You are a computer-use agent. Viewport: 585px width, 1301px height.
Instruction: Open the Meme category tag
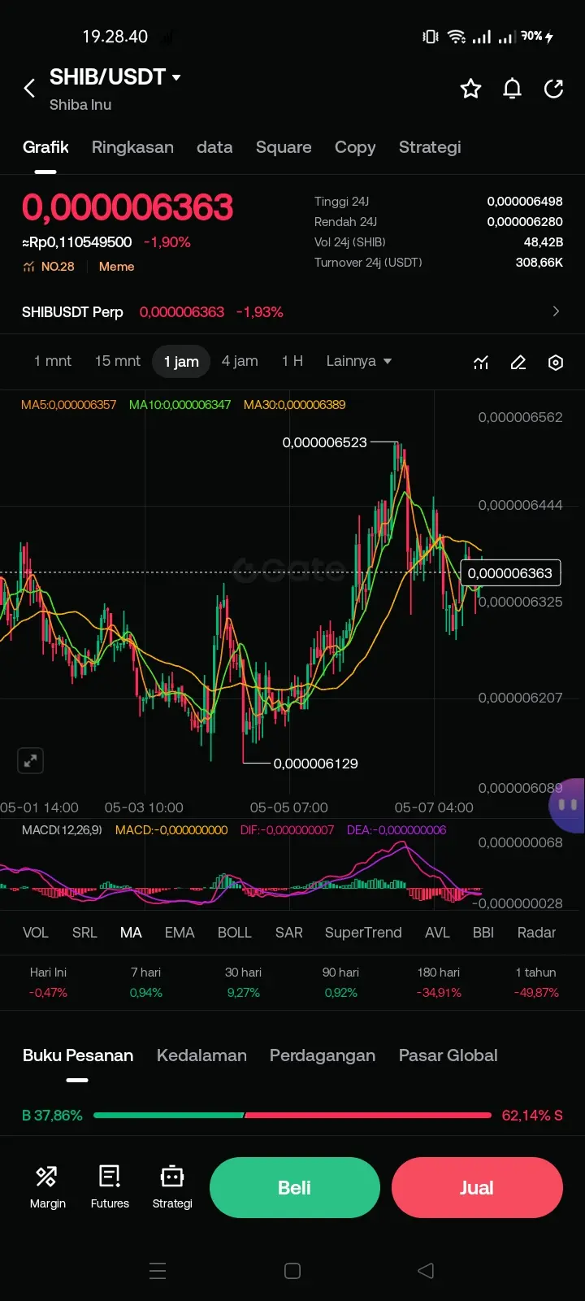[116, 267]
